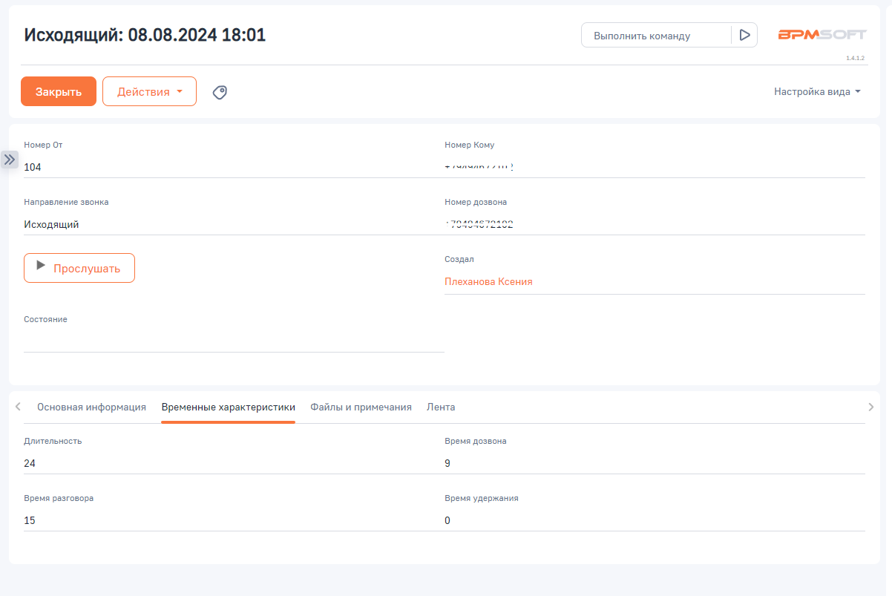Click the BPMSoft logo
This screenshot has width=892, height=596.
[x=822, y=33]
